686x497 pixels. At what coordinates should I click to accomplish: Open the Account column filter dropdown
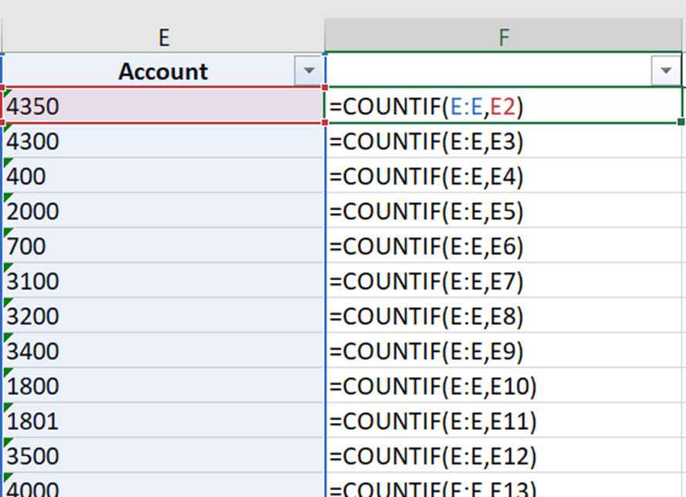click(310, 70)
